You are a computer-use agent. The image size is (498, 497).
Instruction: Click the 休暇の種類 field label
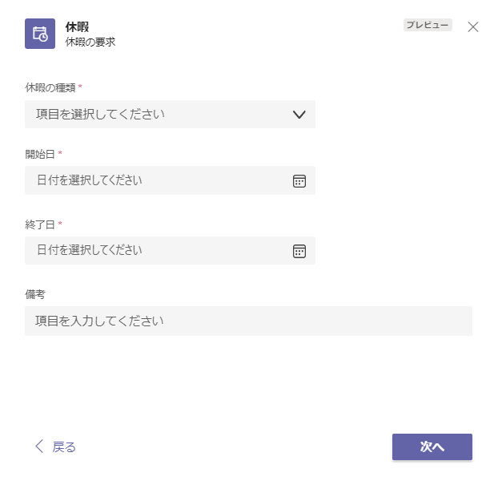50,87
